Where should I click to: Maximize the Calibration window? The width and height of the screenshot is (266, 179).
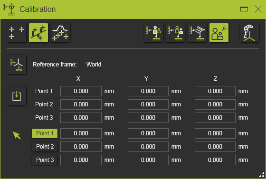(244, 9)
